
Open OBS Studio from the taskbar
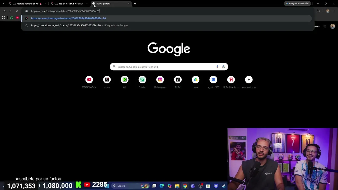tap(200, 186)
